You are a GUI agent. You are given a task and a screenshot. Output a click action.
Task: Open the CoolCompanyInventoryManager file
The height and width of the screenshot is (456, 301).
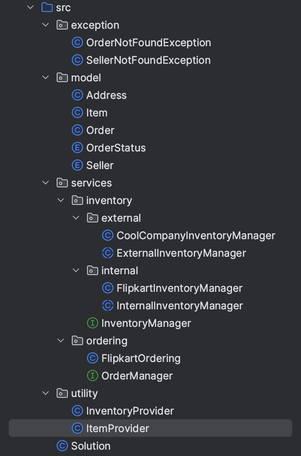195,236
